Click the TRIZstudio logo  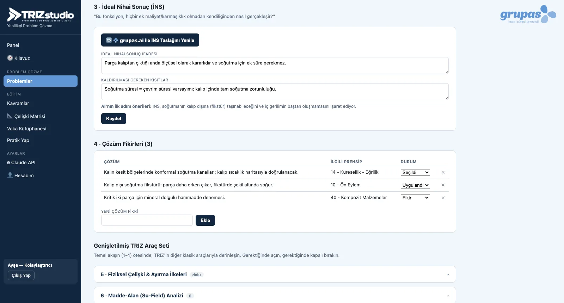tap(41, 15)
